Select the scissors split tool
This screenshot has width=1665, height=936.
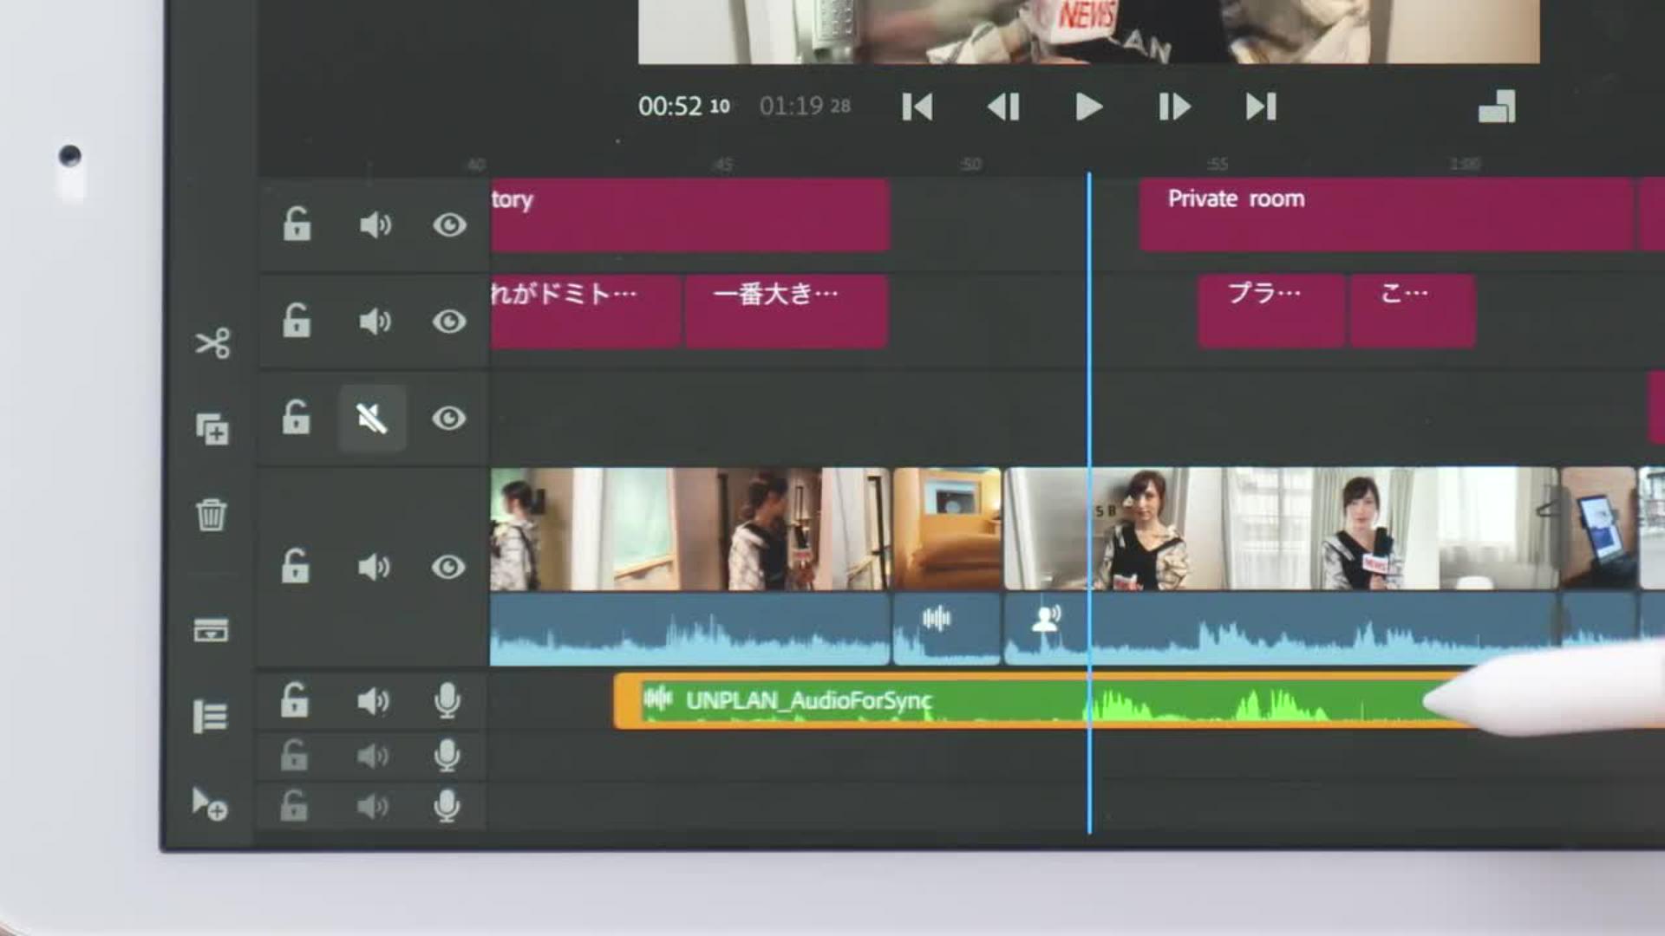[212, 343]
